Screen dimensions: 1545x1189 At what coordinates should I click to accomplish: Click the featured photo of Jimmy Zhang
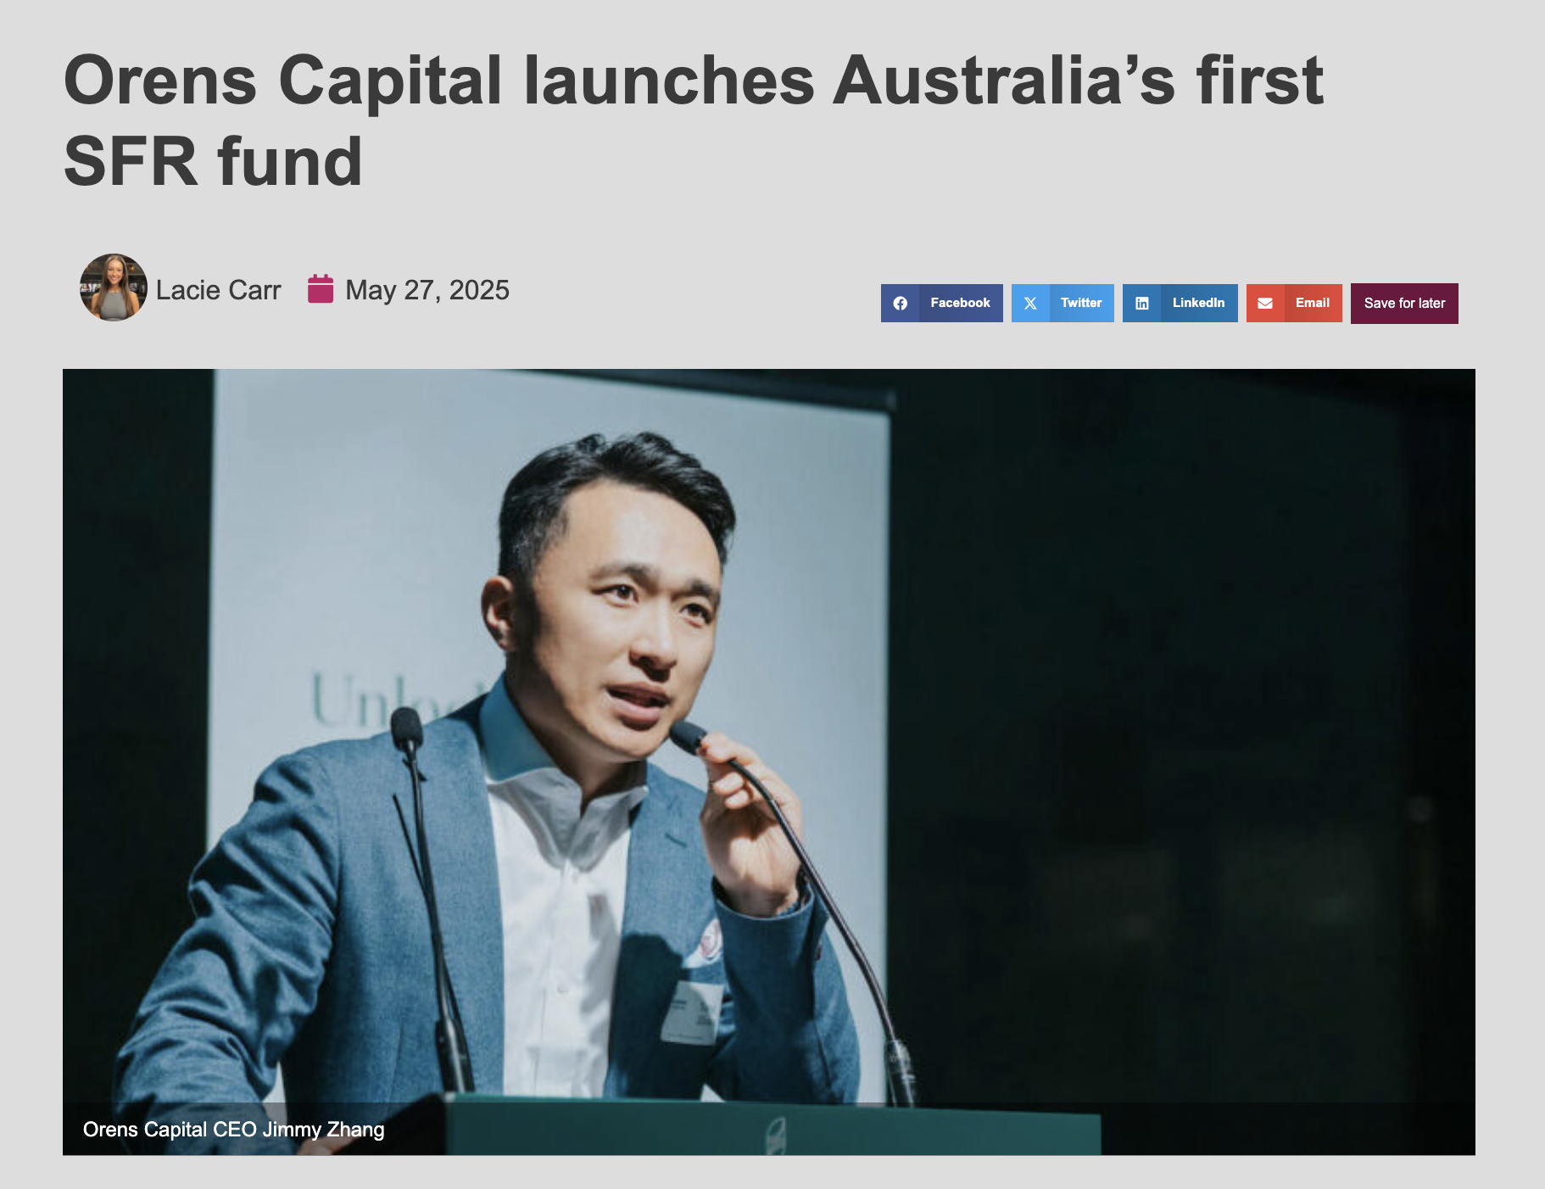tap(769, 762)
